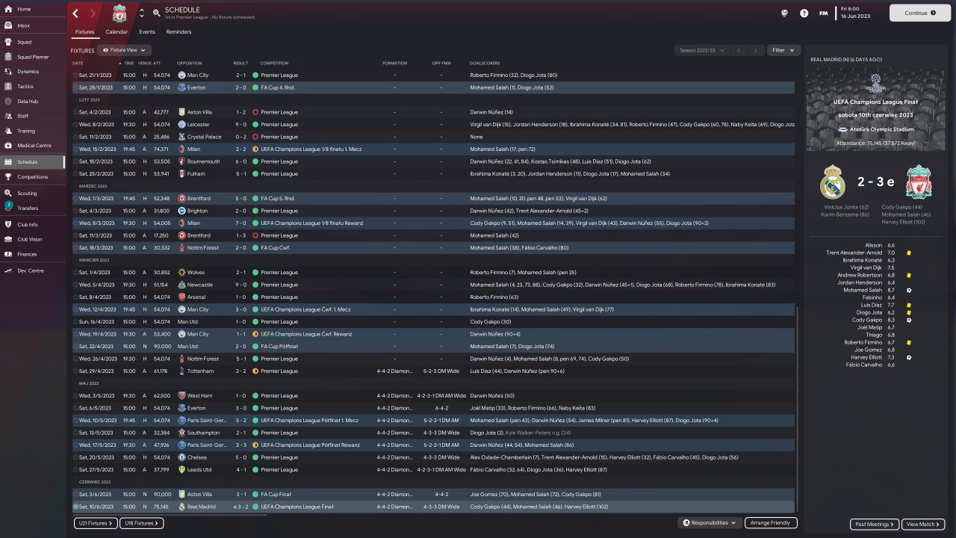Click the FM menu logo
The width and height of the screenshot is (956, 538).
(823, 13)
